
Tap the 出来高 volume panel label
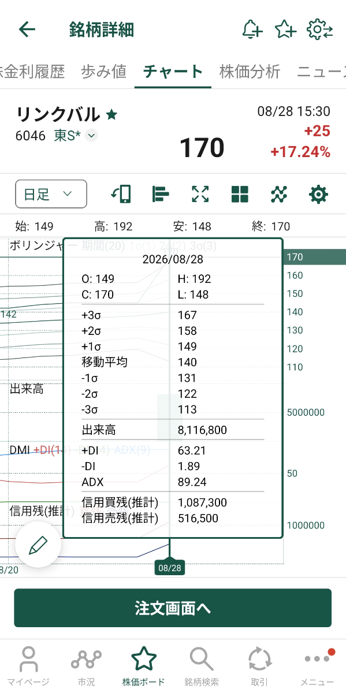[27, 389]
